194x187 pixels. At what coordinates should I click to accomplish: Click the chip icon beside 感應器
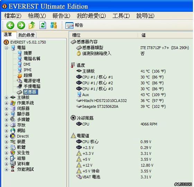pos(19,92)
